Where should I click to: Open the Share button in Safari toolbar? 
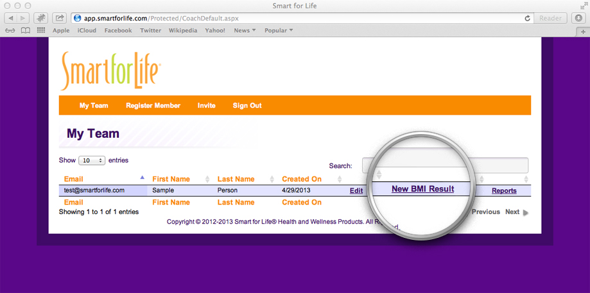tap(60, 18)
